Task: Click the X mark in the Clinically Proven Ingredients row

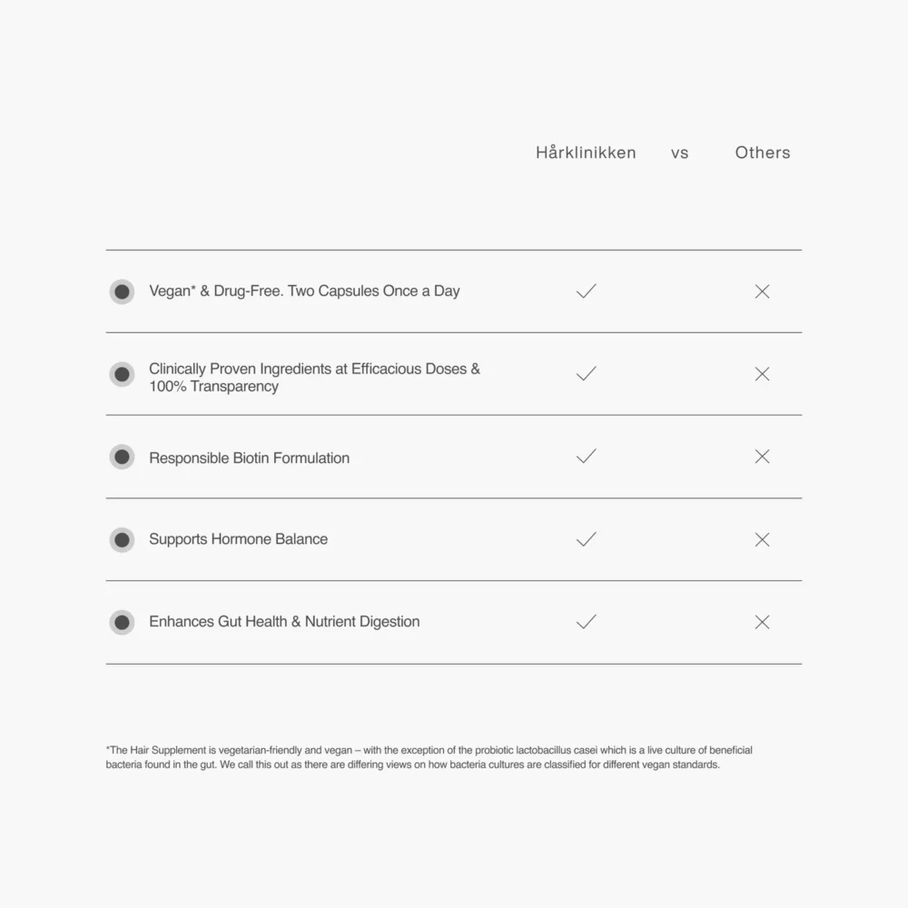Action: click(x=762, y=374)
